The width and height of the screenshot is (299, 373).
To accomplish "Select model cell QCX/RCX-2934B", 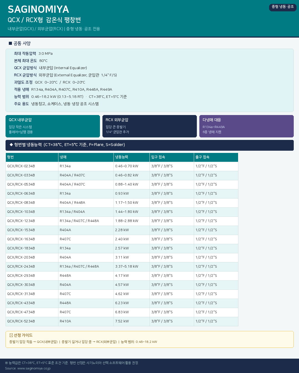I will pos(32,276).
